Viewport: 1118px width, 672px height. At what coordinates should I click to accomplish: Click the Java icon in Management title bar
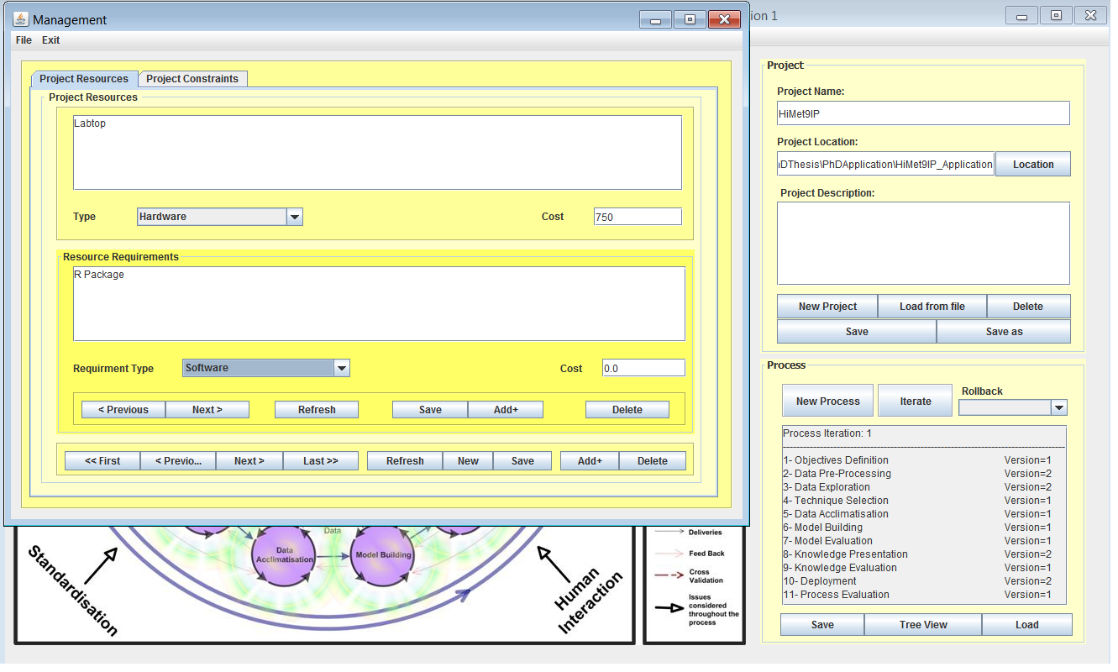point(21,19)
